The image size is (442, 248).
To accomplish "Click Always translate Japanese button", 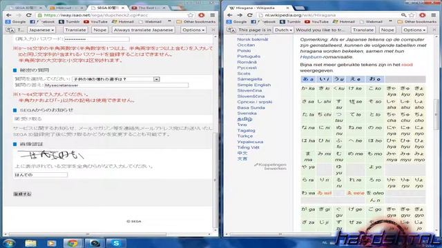I will tap(144, 30).
